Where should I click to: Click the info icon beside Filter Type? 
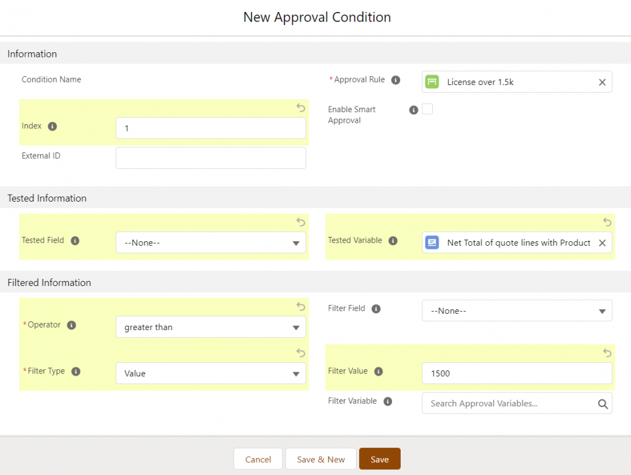(76, 371)
